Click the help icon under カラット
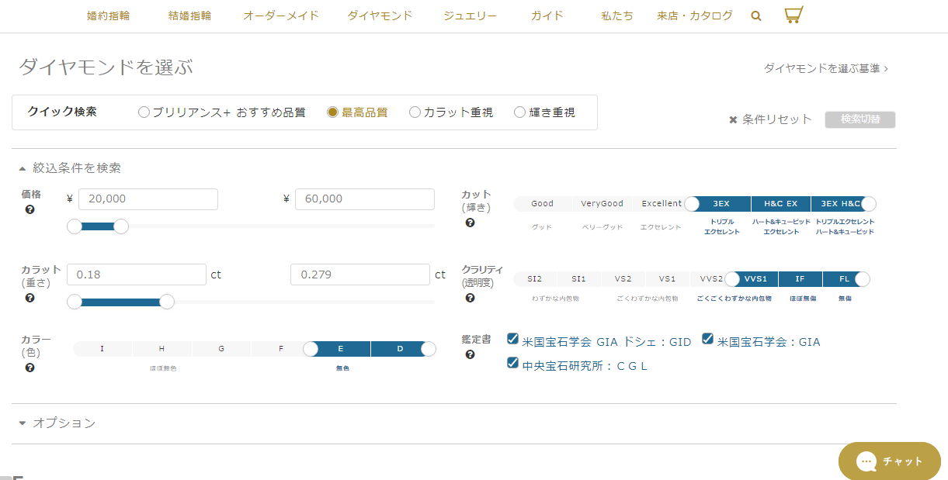This screenshot has height=480, width=948. click(x=30, y=298)
